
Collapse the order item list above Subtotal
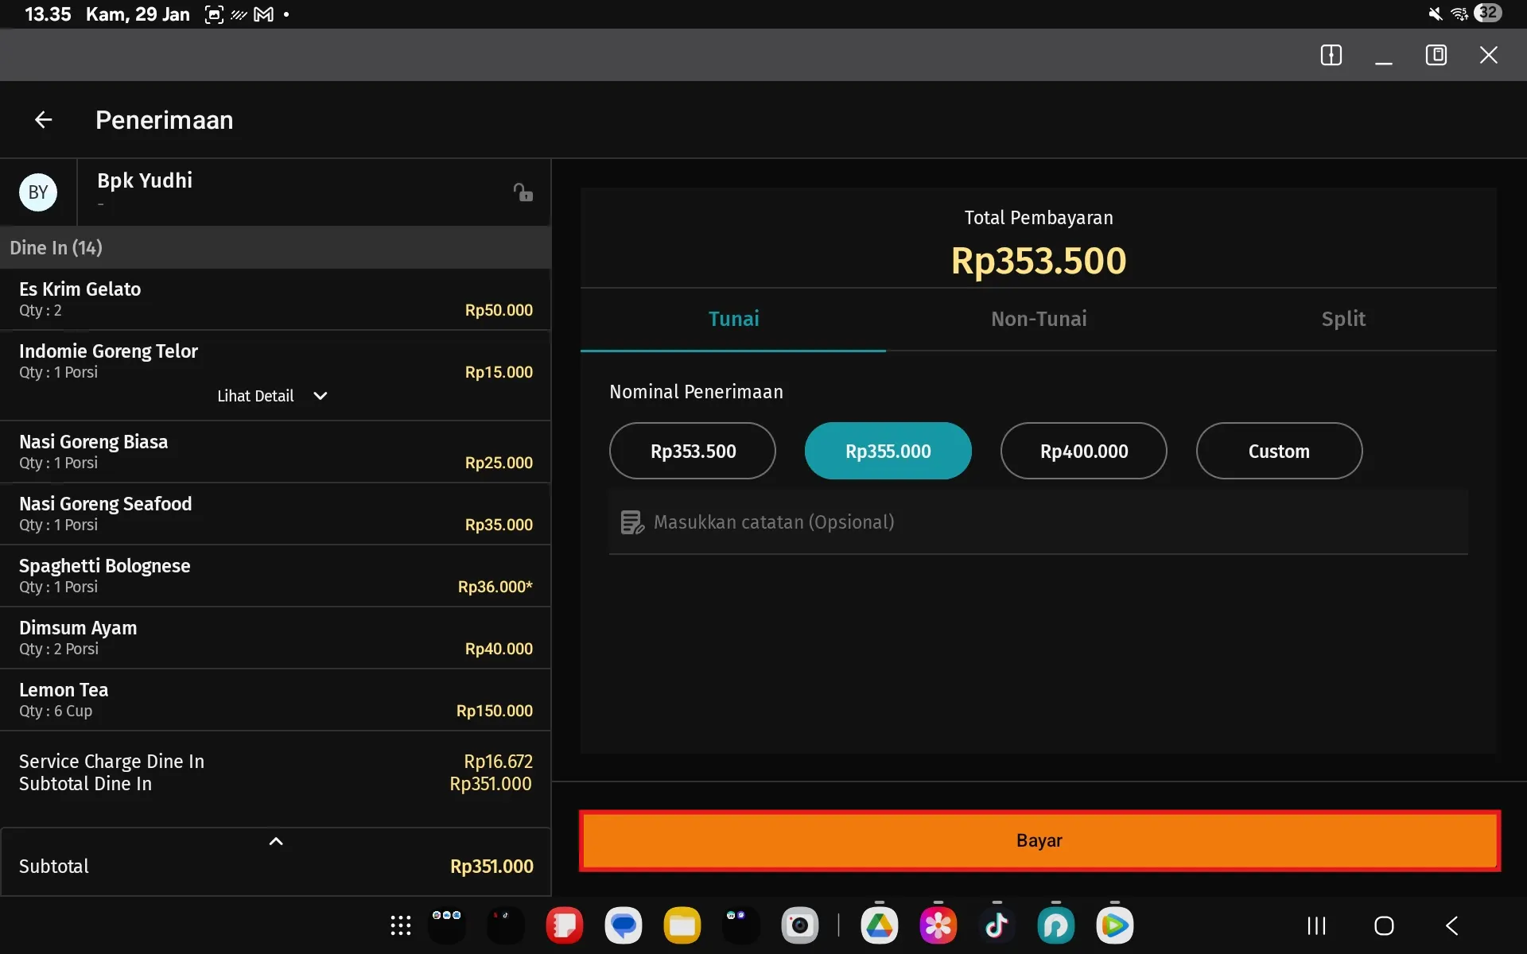point(275,840)
